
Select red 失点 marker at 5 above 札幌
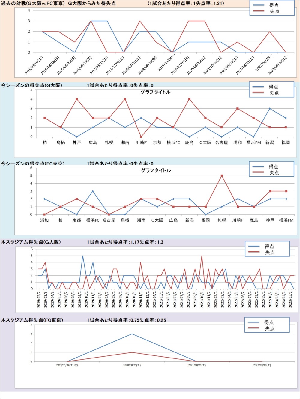[x=222, y=176]
